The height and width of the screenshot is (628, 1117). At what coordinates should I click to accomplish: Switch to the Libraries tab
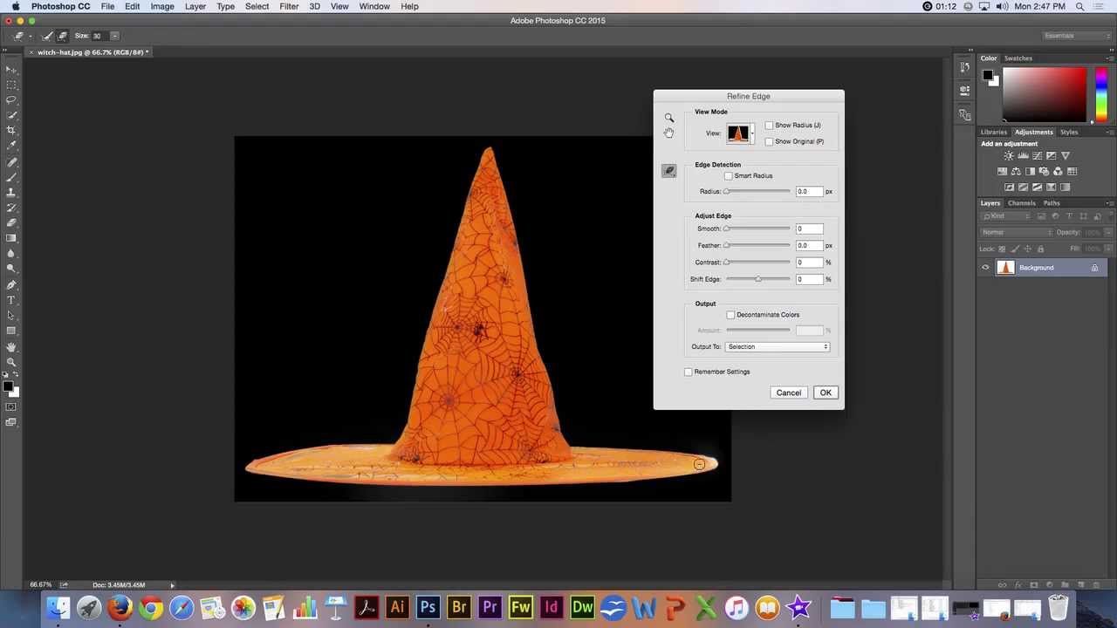point(993,133)
